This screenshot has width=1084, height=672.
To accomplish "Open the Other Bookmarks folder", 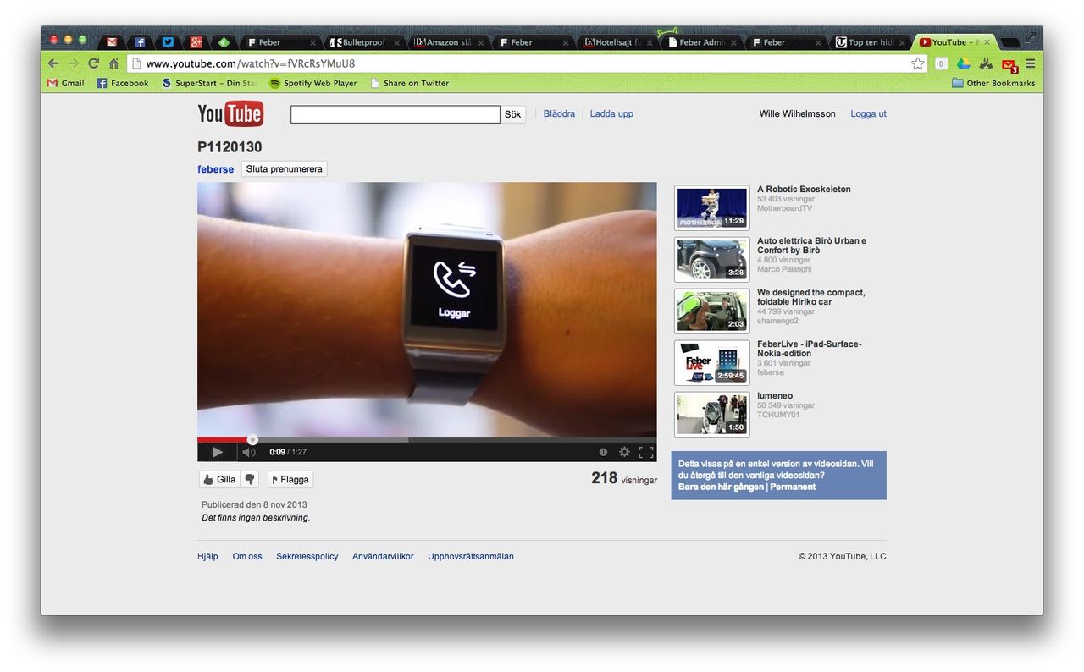I will pyautogui.click(x=993, y=82).
